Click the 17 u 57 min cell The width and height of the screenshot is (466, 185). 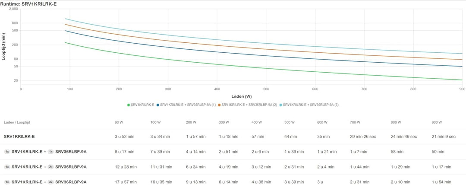coord(126,182)
